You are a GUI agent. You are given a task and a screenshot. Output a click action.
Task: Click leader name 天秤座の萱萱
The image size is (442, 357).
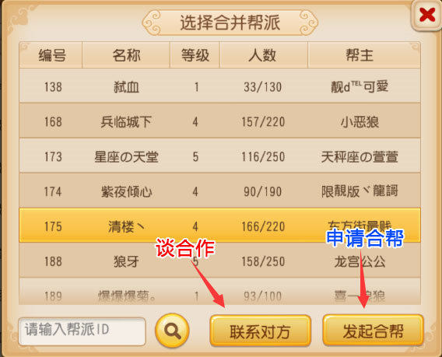360,156
